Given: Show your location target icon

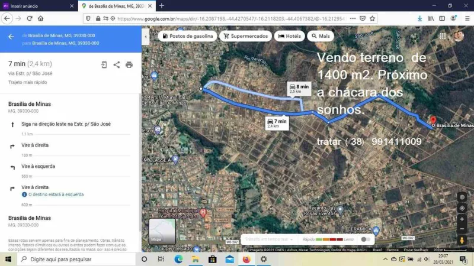Looking at the screenshot, I should tap(462, 208).
